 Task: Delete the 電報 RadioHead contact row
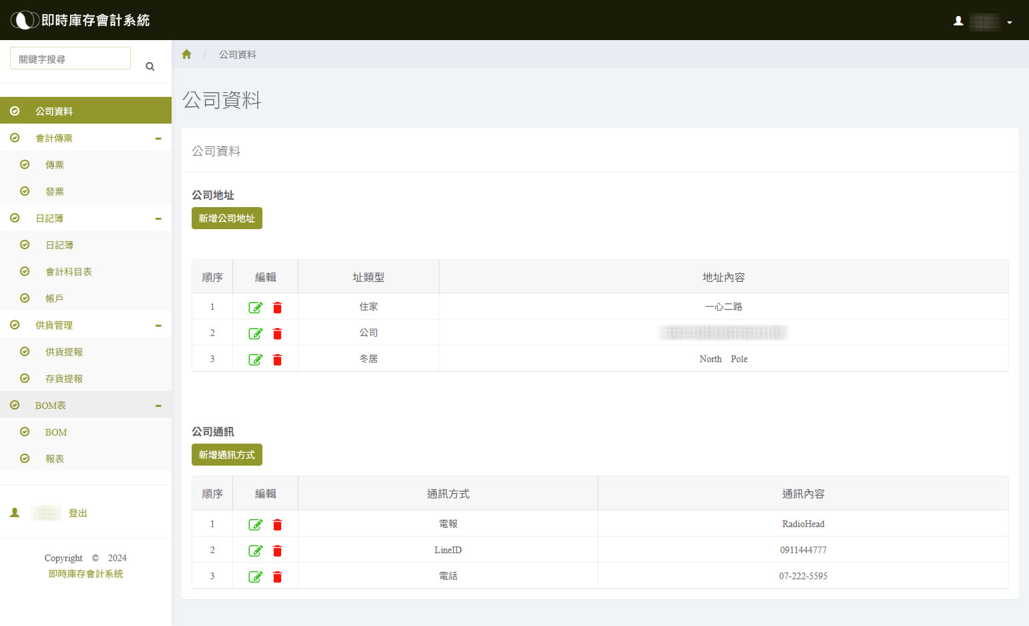coord(277,524)
